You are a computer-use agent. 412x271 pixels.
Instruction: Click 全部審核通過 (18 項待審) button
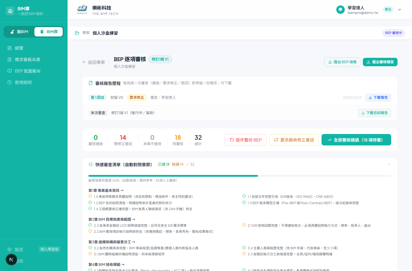coord(356,140)
